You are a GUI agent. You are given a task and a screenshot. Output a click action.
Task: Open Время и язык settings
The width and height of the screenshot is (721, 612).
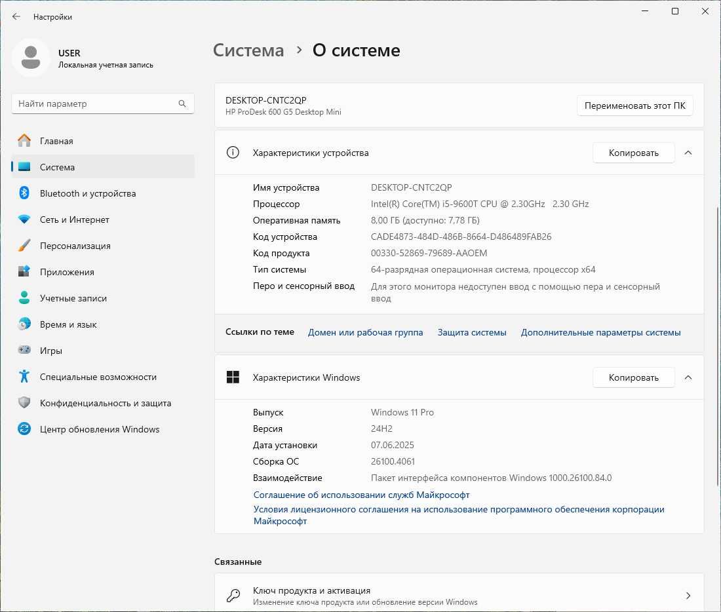pyautogui.click(x=103, y=324)
